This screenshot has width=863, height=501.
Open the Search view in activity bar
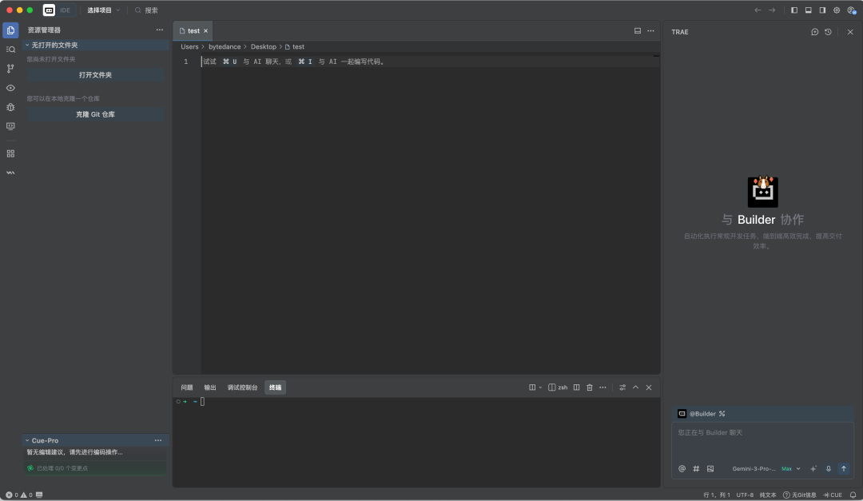pos(10,50)
